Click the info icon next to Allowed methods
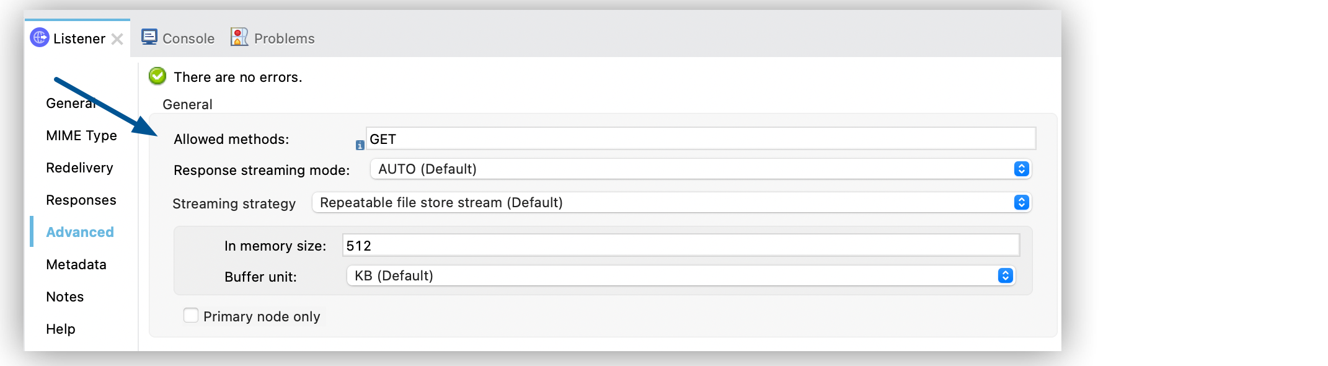 (360, 145)
